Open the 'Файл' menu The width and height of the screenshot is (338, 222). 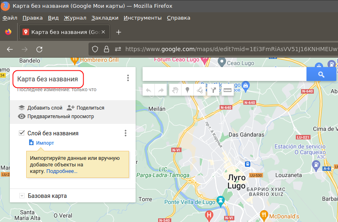10,18
